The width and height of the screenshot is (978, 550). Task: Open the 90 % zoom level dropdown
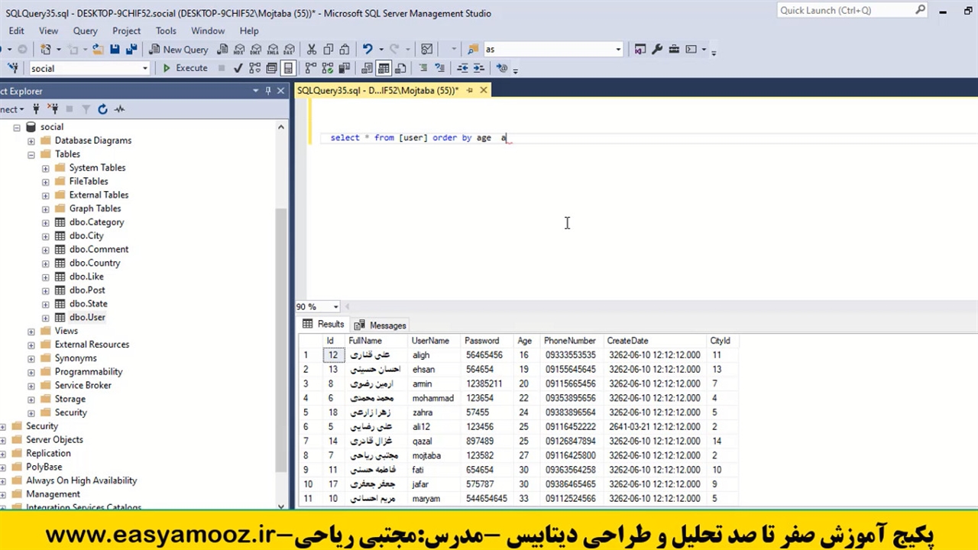coord(335,306)
